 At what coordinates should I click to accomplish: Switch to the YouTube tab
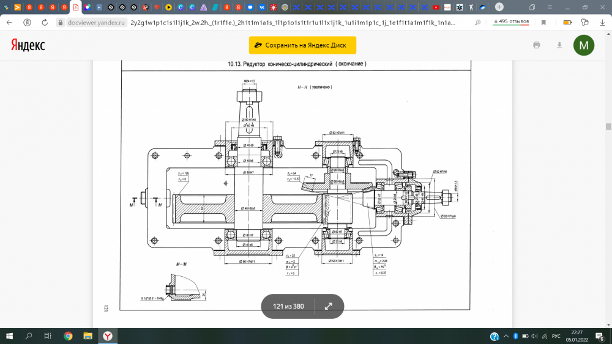point(436,7)
